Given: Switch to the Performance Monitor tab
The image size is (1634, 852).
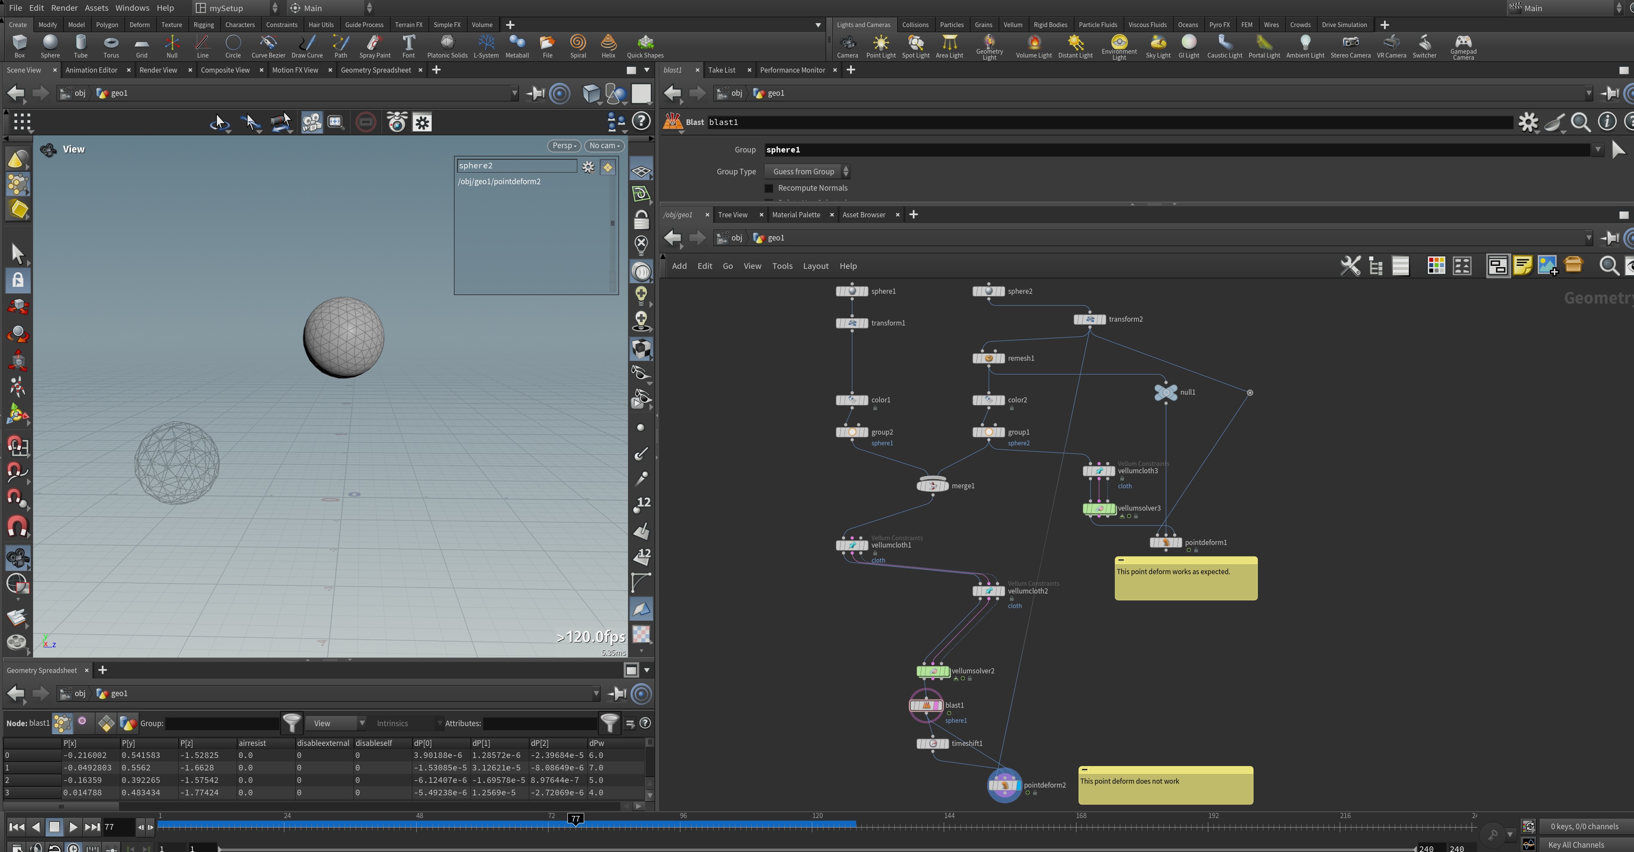Looking at the screenshot, I should coord(792,70).
